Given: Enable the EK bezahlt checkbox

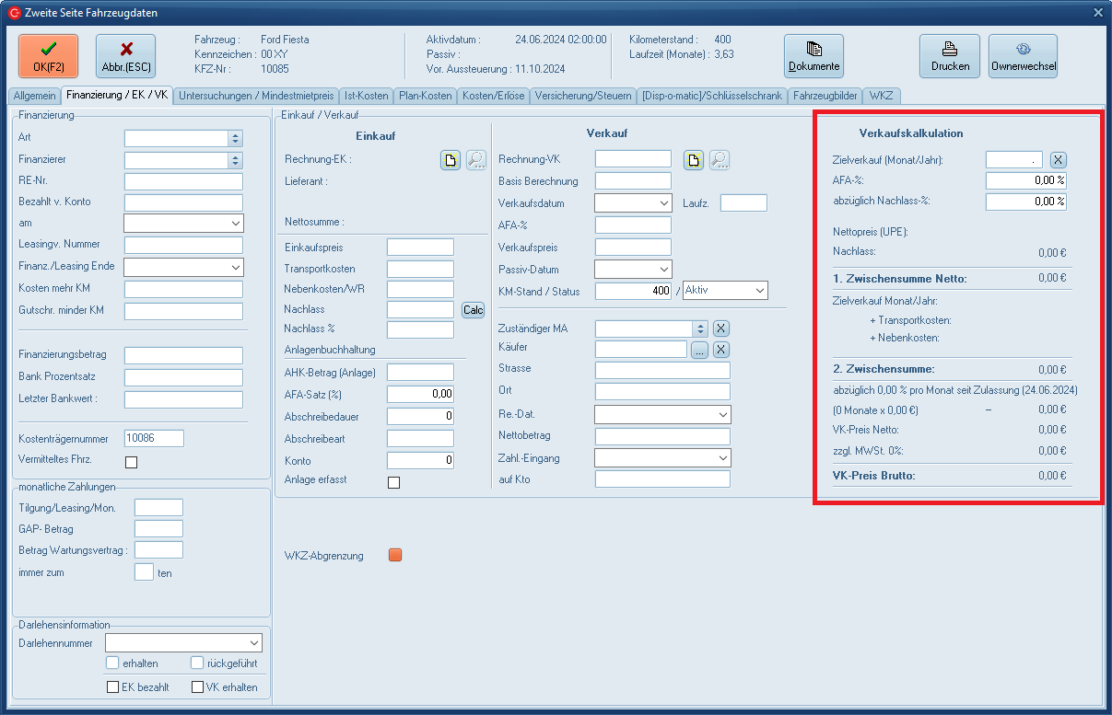Looking at the screenshot, I should 113,686.
